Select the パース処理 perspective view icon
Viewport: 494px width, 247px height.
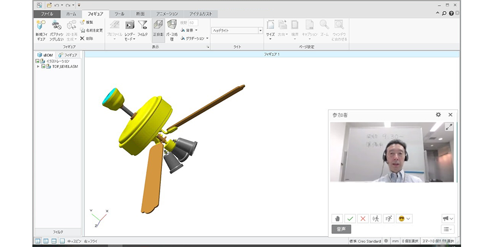(171, 25)
